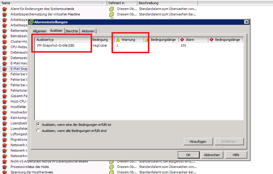
Task: Click the Alarmeinstellungen dialog title icon
Action: pyautogui.click(x=31, y=22)
